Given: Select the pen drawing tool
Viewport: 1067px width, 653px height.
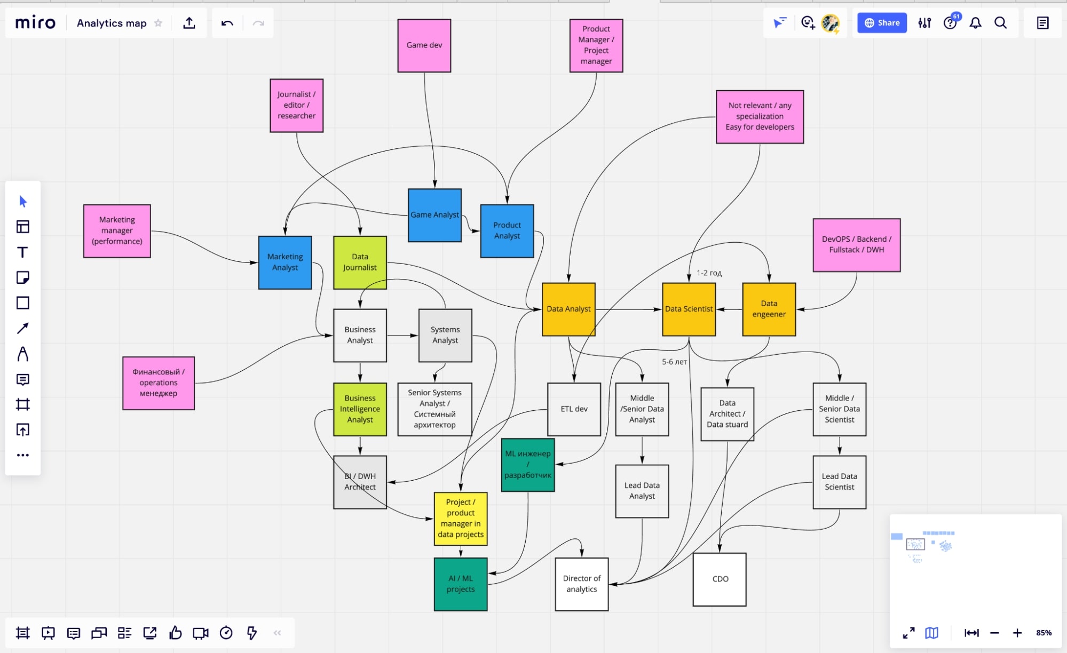Looking at the screenshot, I should [22, 354].
